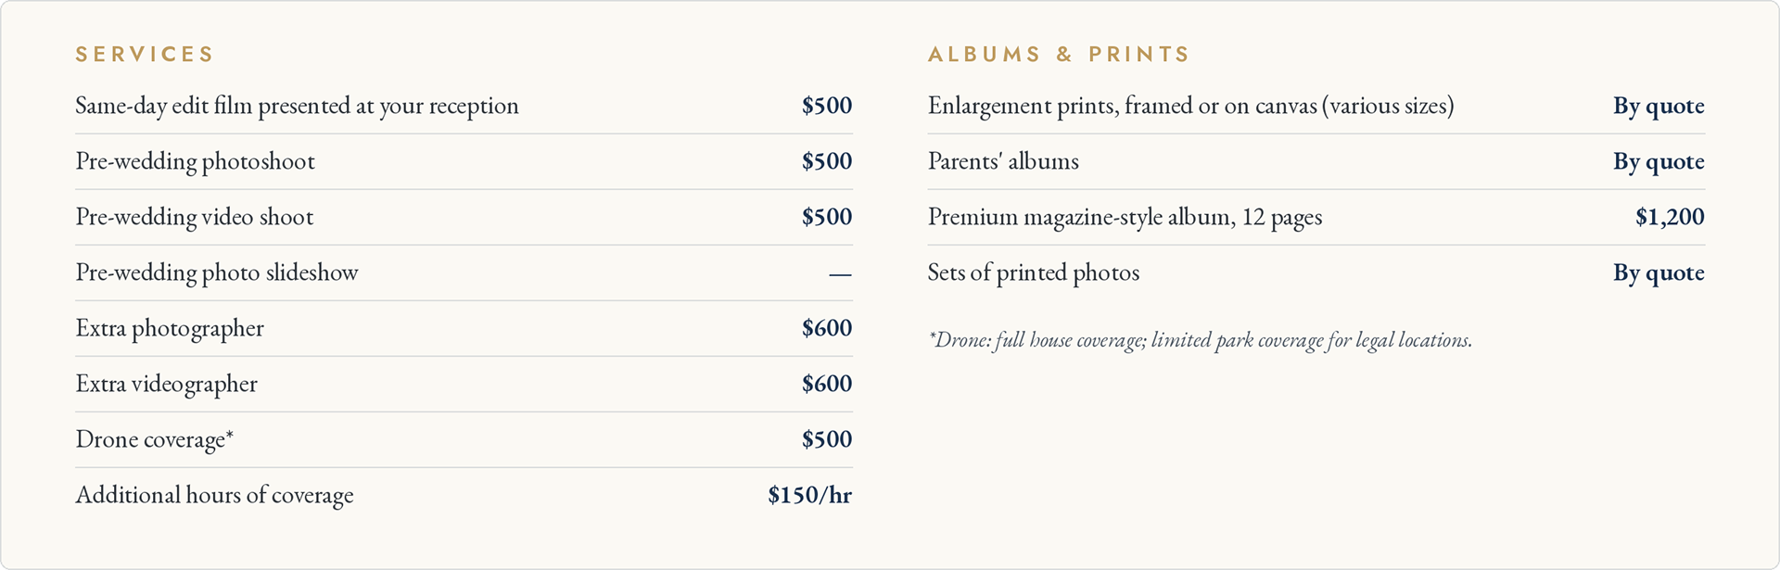The image size is (1780, 570).
Task: Click the Drone footnote about park coverage
Action: [x=1200, y=340]
